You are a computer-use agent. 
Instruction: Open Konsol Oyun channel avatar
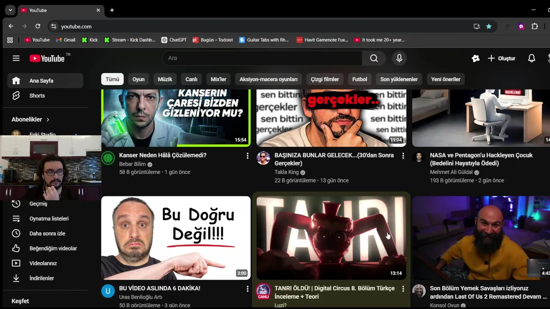click(x=419, y=291)
